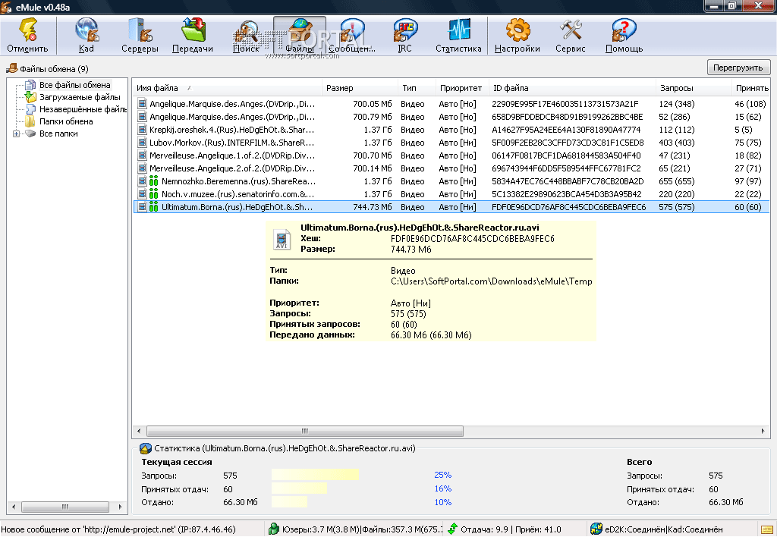Click the 'Файлы обмена (9)' header icon
This screenshot has width=777, height=537.
click(12, 68)
